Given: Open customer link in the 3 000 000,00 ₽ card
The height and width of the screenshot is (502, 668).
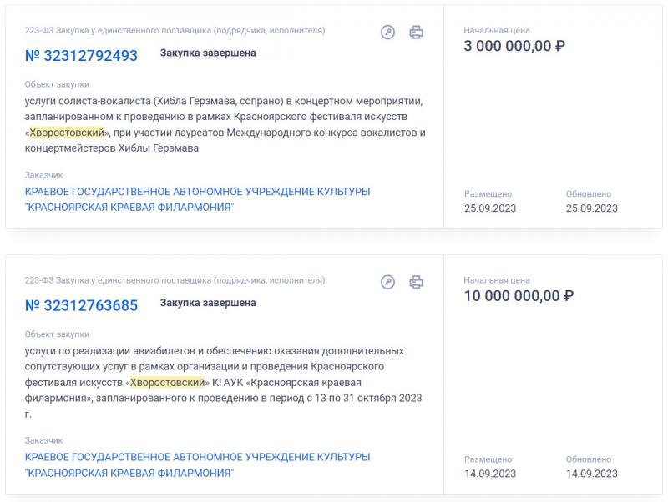Looking at the screenshot, I should pos(197,199).
